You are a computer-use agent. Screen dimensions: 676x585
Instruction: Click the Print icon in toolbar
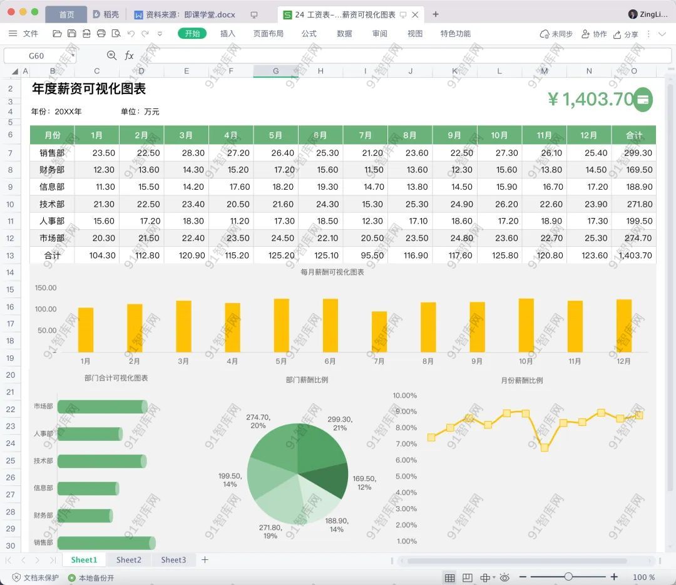(x=101, y=34)
